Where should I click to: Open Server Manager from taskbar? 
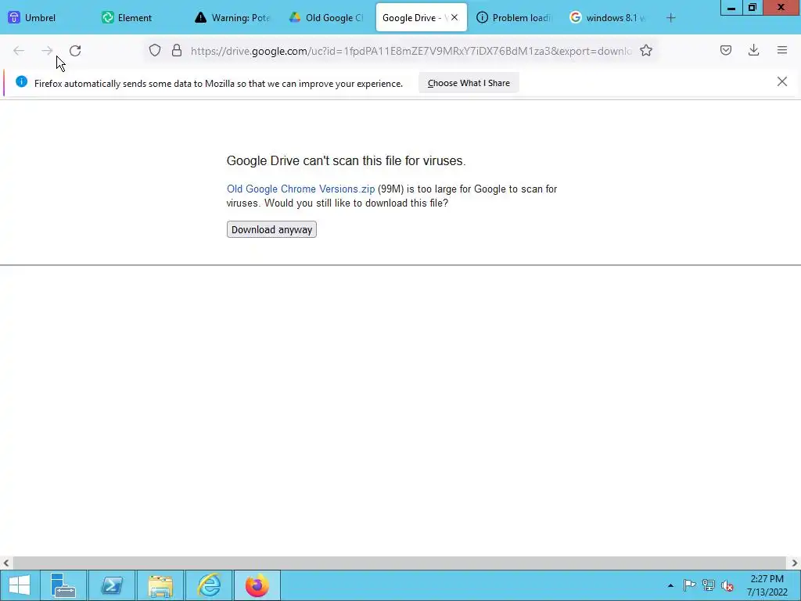[63, 585]
